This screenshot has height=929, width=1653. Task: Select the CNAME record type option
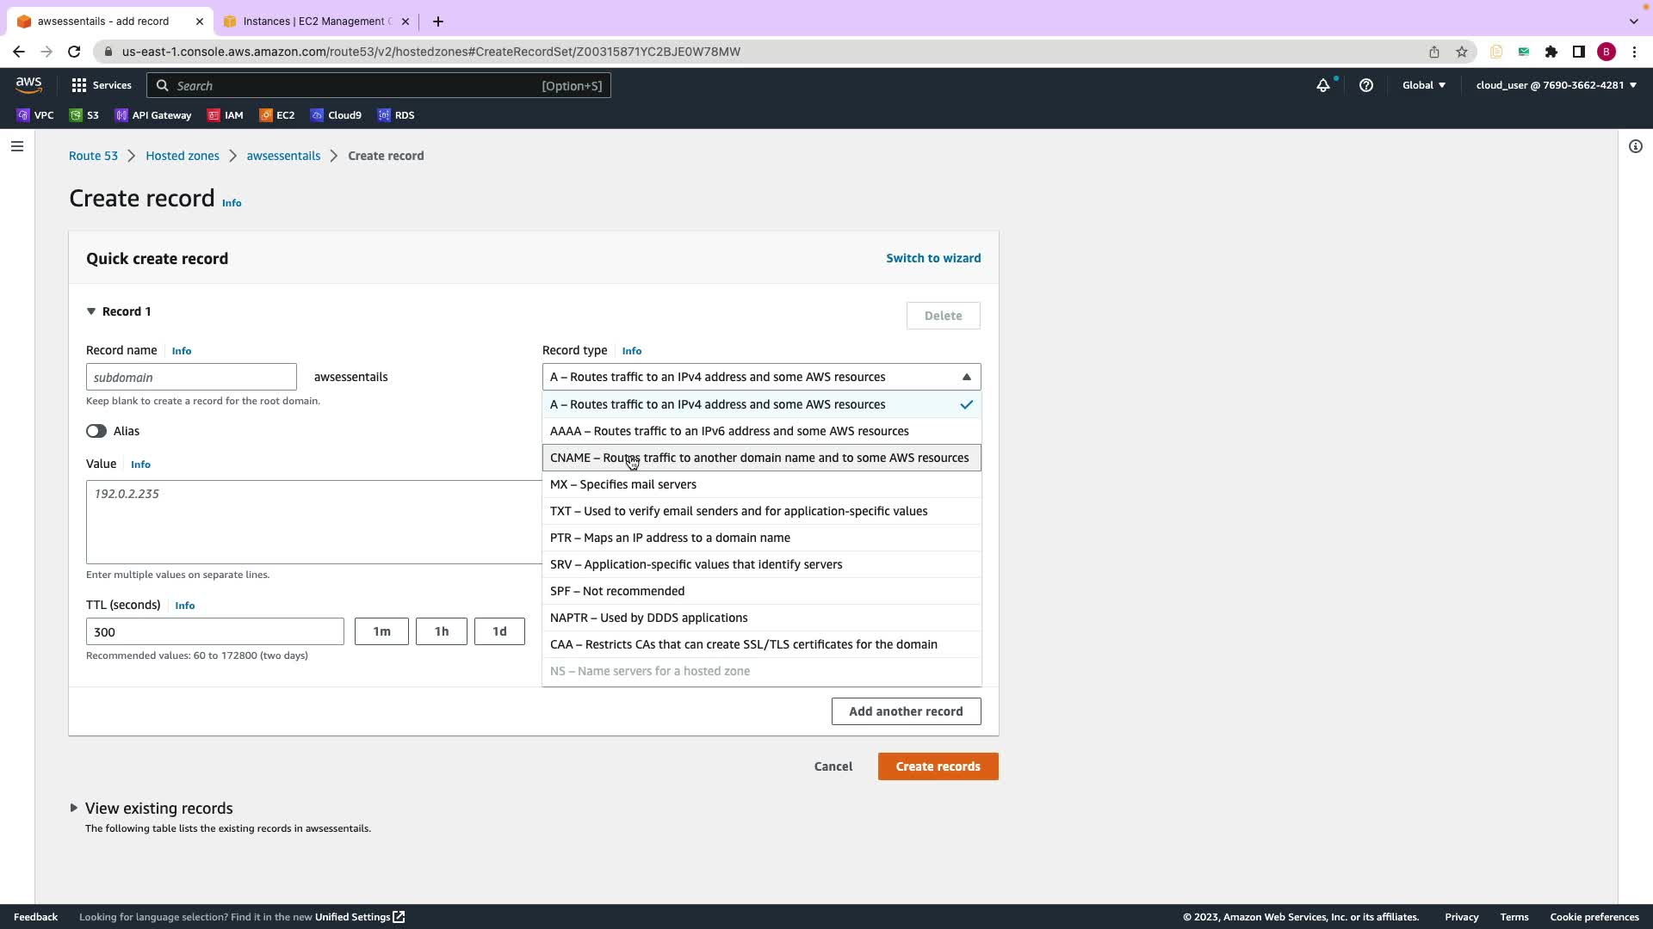pyautogui.click(x=759, y=458)
